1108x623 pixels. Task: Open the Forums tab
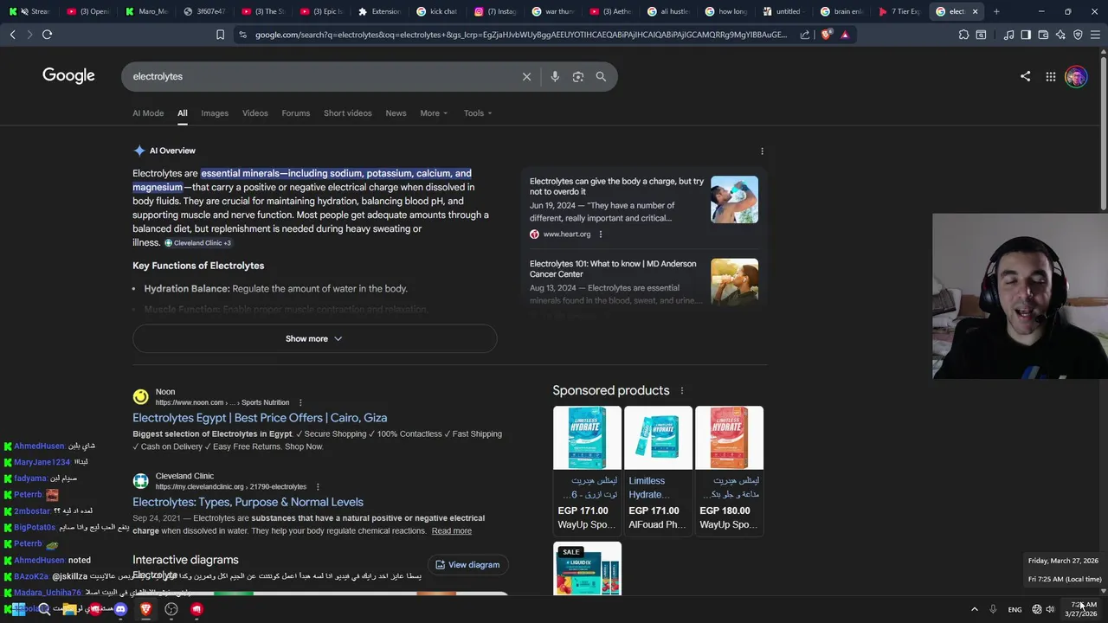click(295, 113)
